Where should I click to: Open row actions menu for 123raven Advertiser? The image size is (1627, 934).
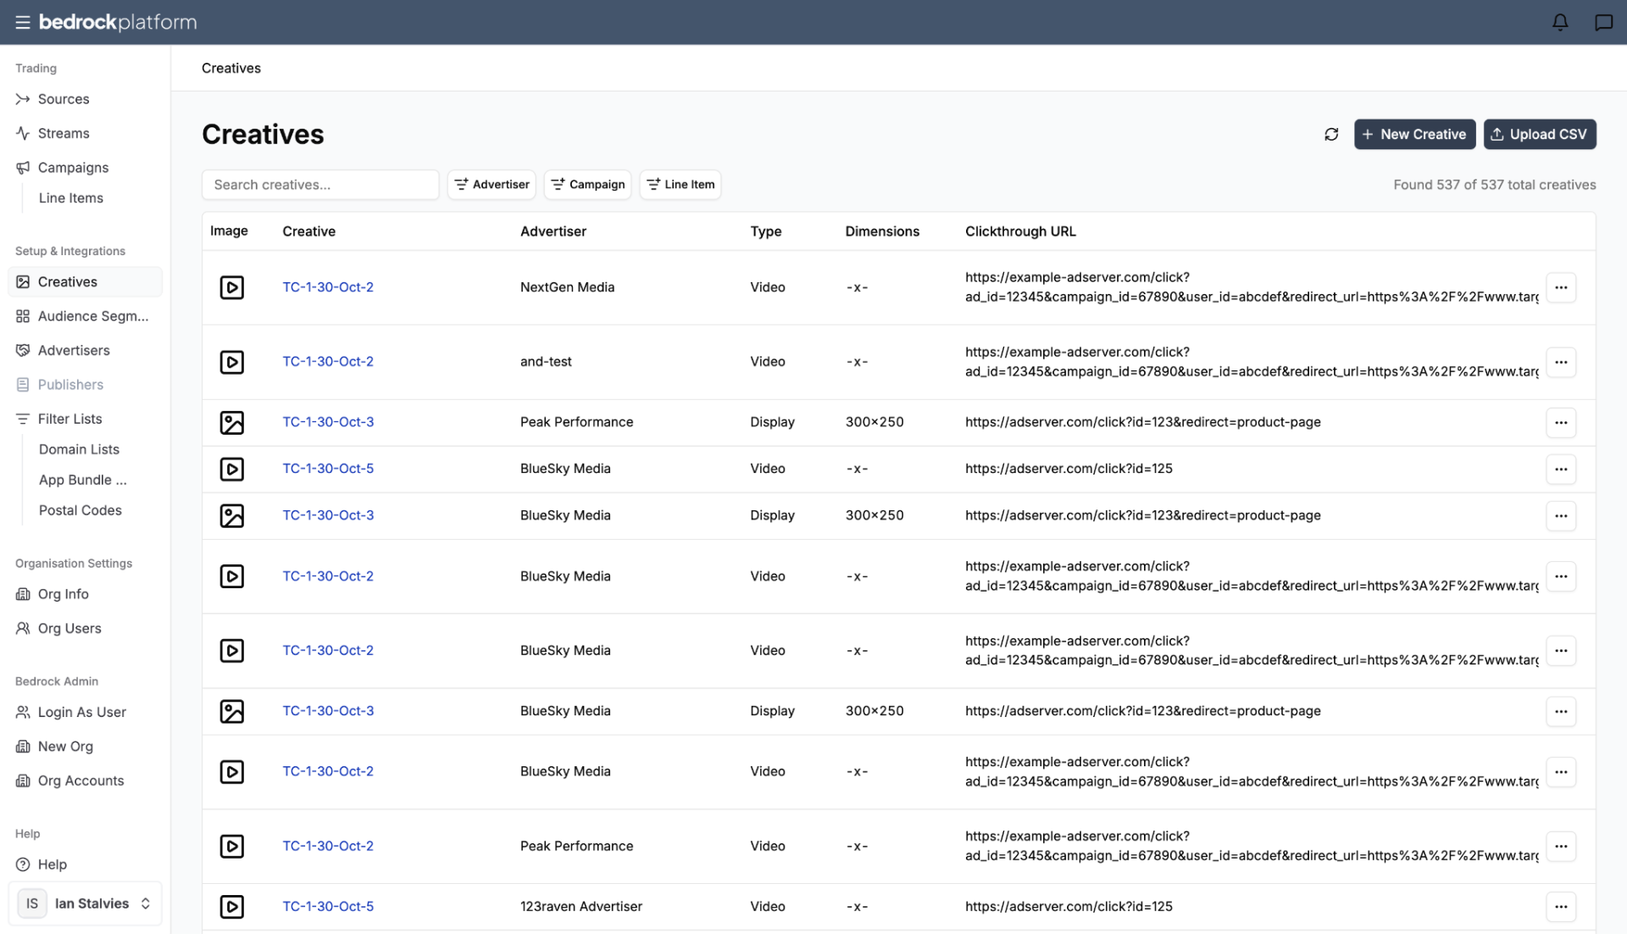click(x=1561, y=906)
